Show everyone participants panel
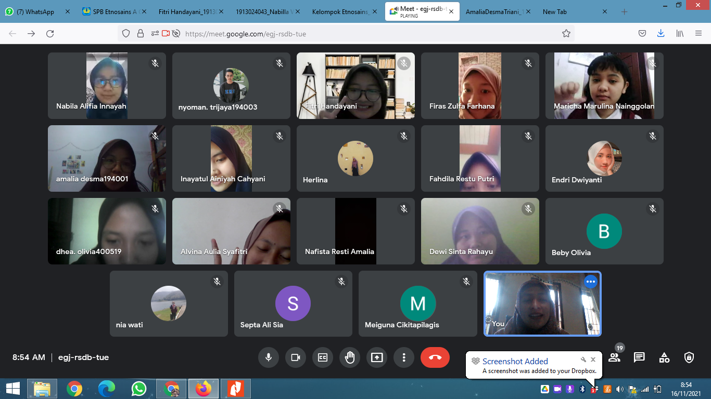The width and height of the screenshot is (711, 399). pyautogui.click(x=614, y=357)
